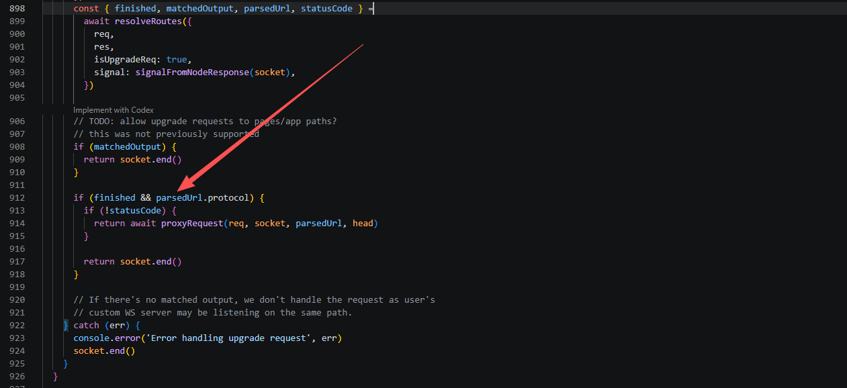Click the resolveRoutes function name

coord(145,21)
